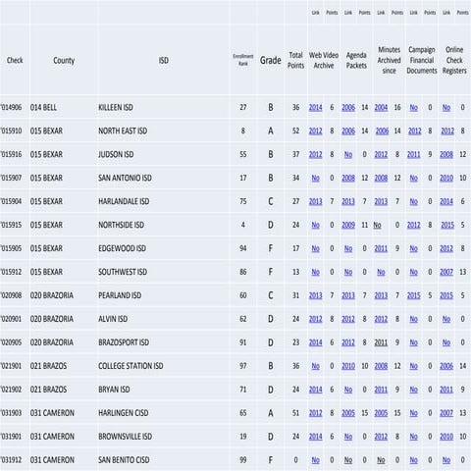The width and height of the screenshot is (471, 471).
Task: Select the NORTHSIDE ISD cell
Action: click(121, 226)
